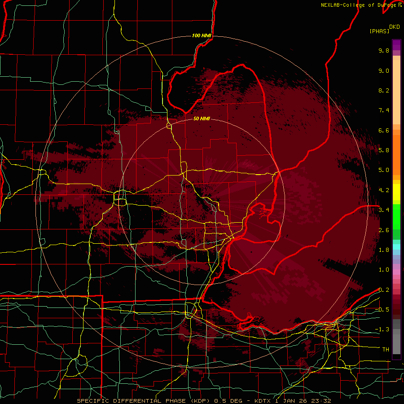Select the 7.4 scale value

[x=384, y=110]
